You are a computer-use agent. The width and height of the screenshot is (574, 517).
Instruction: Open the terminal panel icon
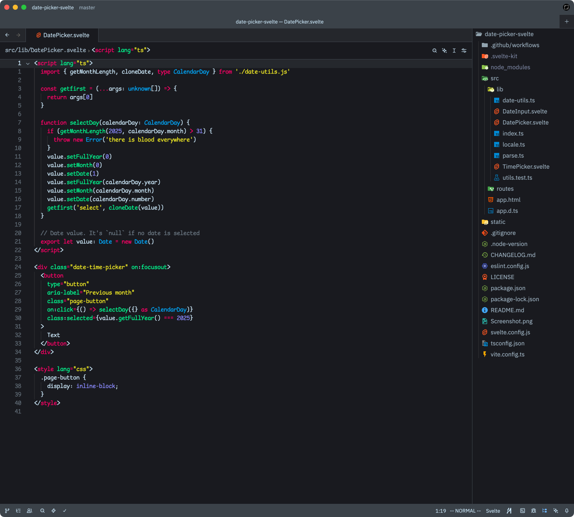tap(523, 511)
